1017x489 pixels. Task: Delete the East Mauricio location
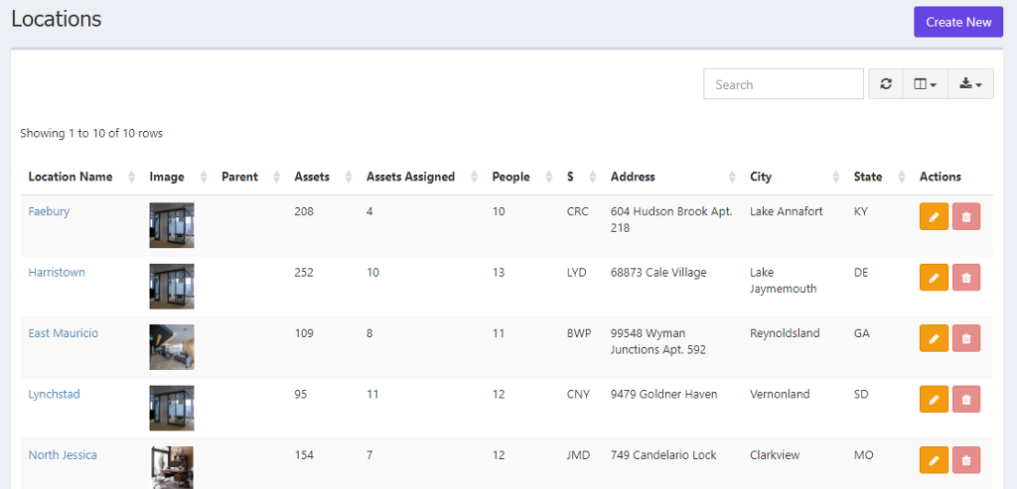[965, 338]
